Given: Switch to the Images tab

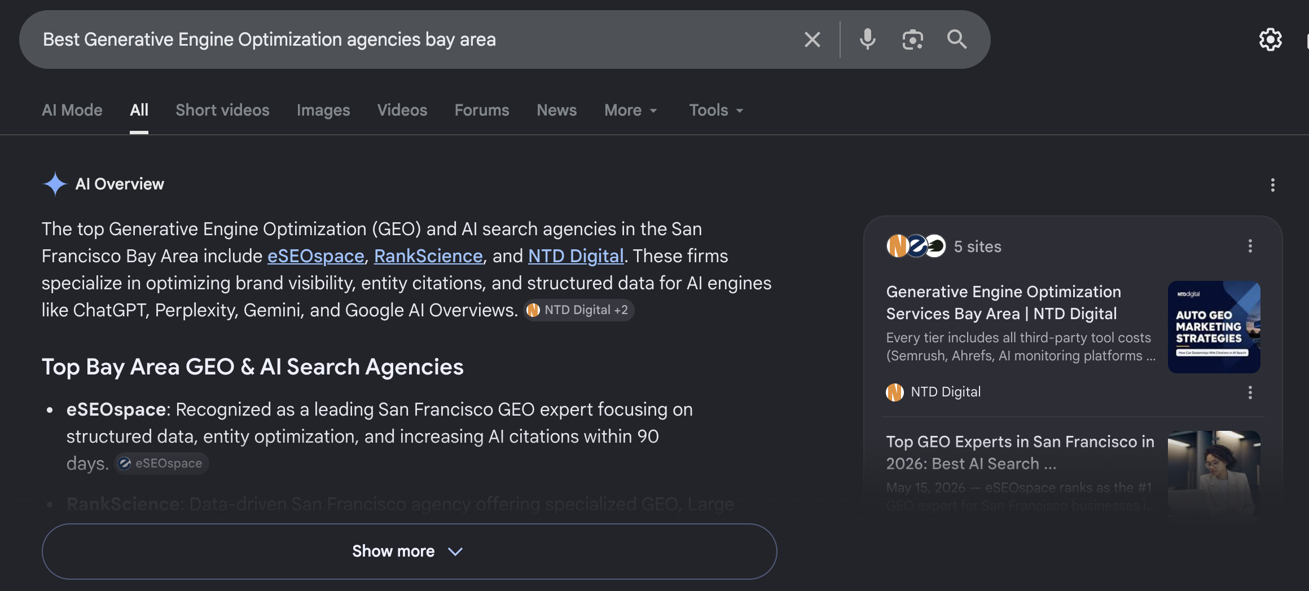Looking at the screenshot, I should tap(323, 110).
